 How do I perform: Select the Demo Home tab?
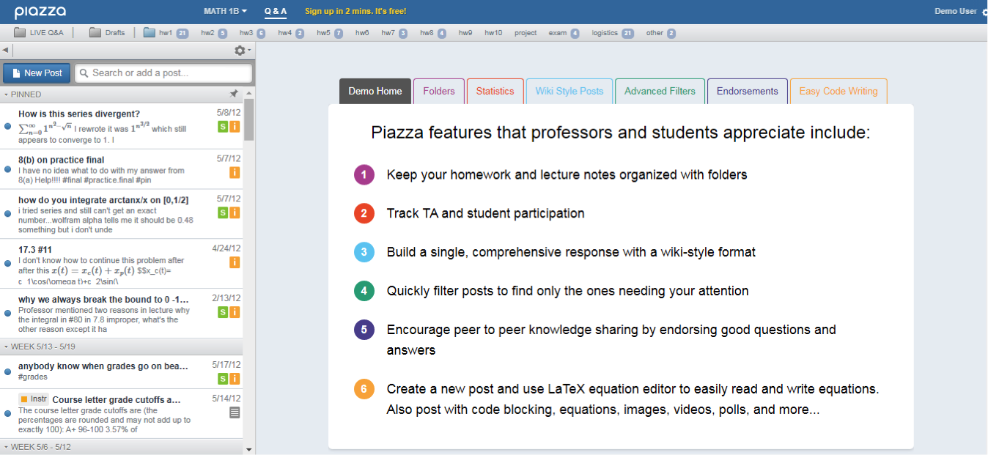pyautogui.click(x=375, y=92)
